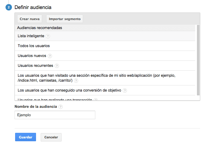The height and width of the screenshot is (143, 206).
Task: Select Usuarios nuevos audience option
Action: [32, 56]
